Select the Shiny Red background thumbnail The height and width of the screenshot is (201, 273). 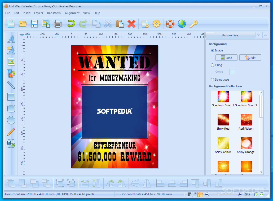click(x=223, y=120)
